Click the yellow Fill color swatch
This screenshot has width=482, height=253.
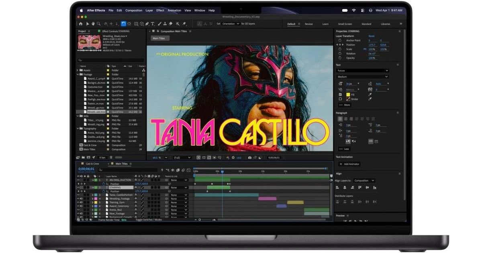[x=348, y=94]
